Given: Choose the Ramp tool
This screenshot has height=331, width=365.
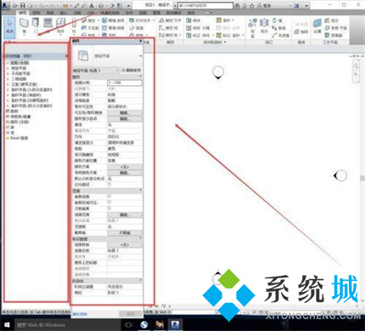Looking at the screenshot, I should [137, 28].
